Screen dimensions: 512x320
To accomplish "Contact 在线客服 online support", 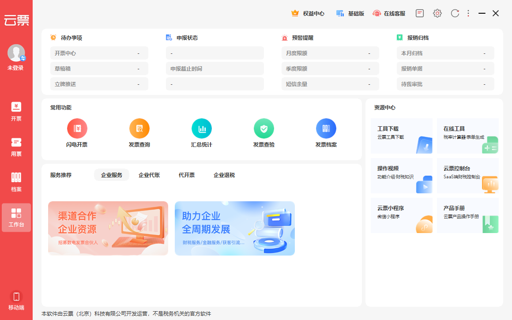I will (x=389, y=13).
